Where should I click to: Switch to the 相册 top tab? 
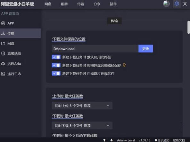(x=64, y=4)
